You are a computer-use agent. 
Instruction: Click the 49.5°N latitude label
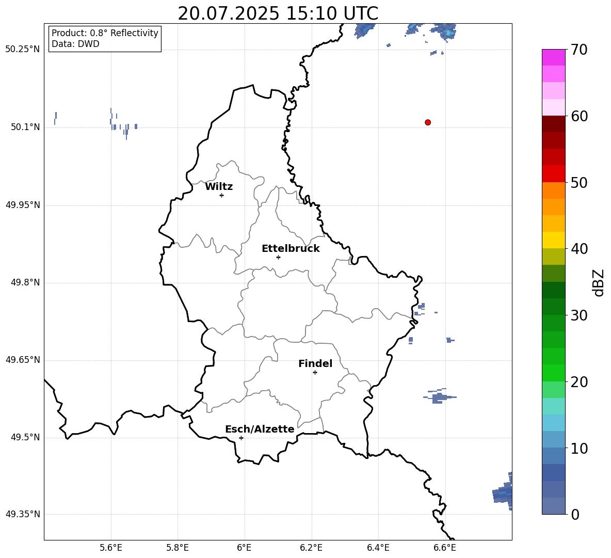pyautogui.click(x=25, y=437)
